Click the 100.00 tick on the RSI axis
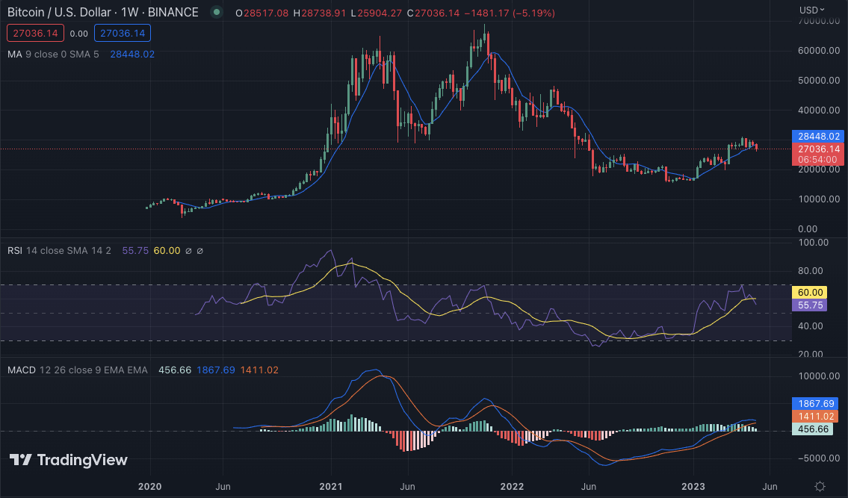Viewport: 848px width, 498px height. [814, 243]
